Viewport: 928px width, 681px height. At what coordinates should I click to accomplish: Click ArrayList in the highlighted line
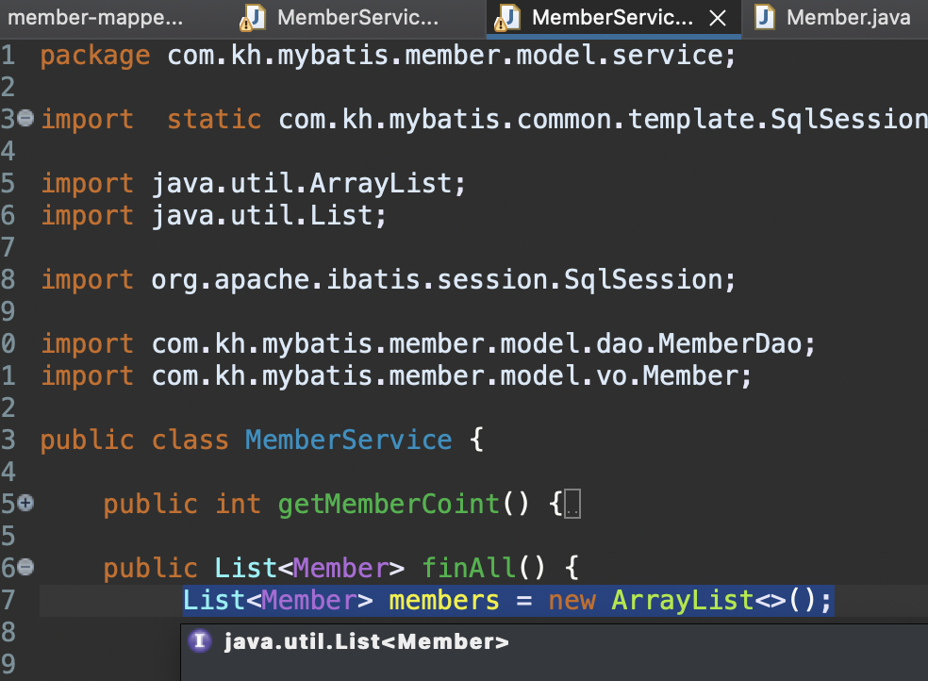pos(683,601)
